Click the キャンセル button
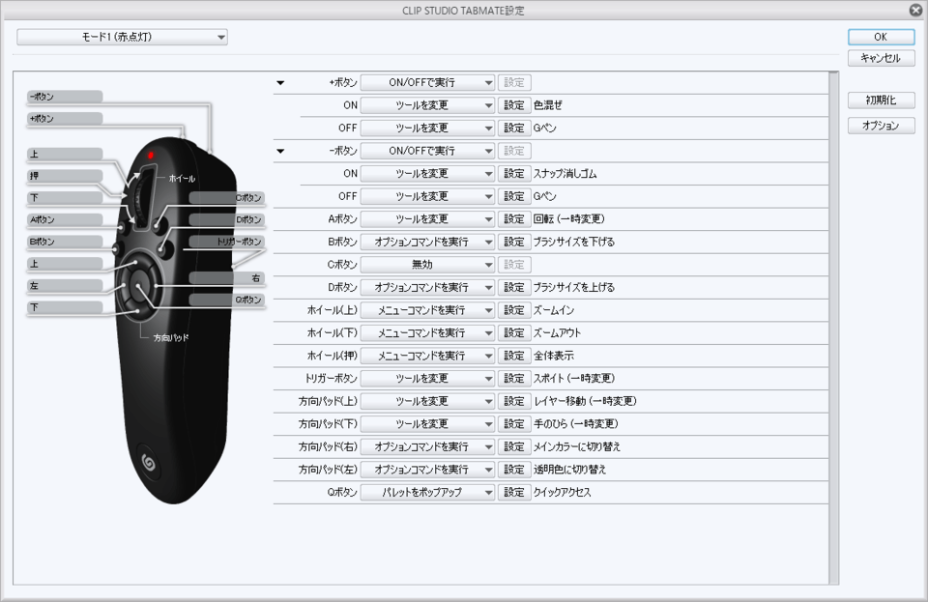The width and height of the screenshot is (928, 602). point(881,58)
